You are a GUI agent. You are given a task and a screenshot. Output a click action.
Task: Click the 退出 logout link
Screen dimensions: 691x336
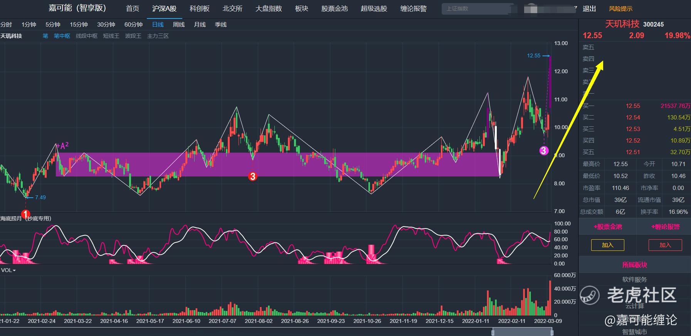click(589, 8)
